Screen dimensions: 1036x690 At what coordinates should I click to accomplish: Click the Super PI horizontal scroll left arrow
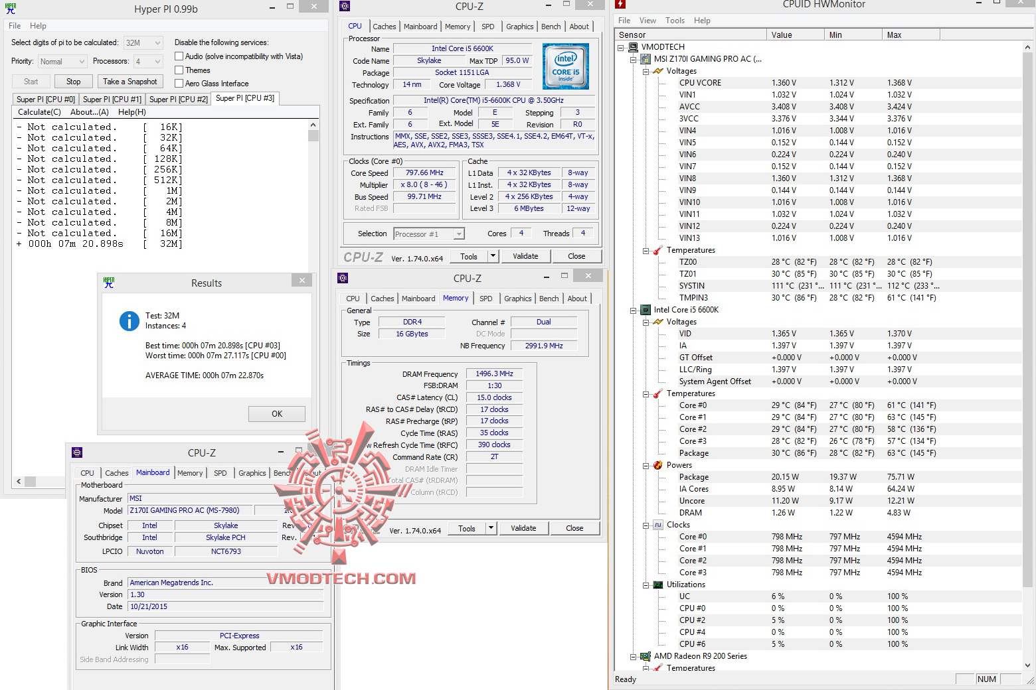tap(19, 482)
